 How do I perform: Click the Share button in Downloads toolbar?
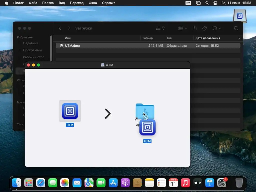194,28
